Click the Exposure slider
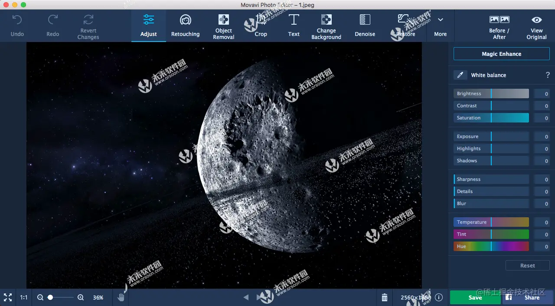The image size is (555, 306). [x=491, y=136]
